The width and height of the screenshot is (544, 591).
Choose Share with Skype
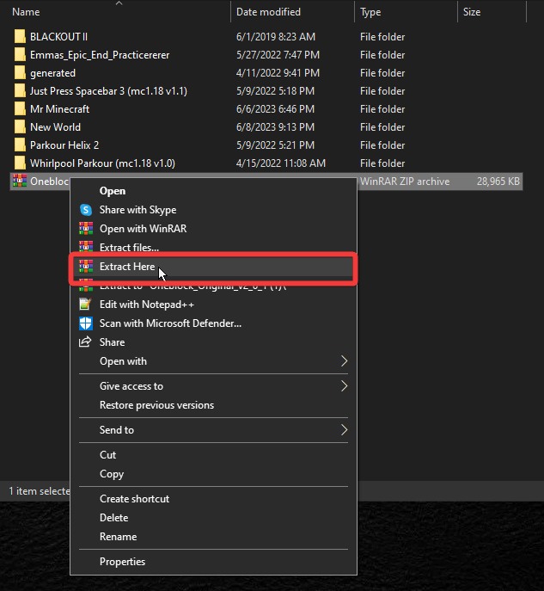[x=138, y=210]
